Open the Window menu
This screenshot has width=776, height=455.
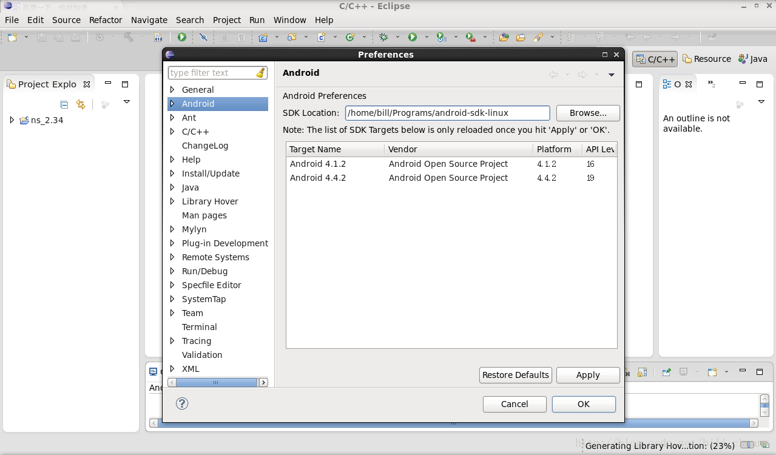tap(290, 20)
